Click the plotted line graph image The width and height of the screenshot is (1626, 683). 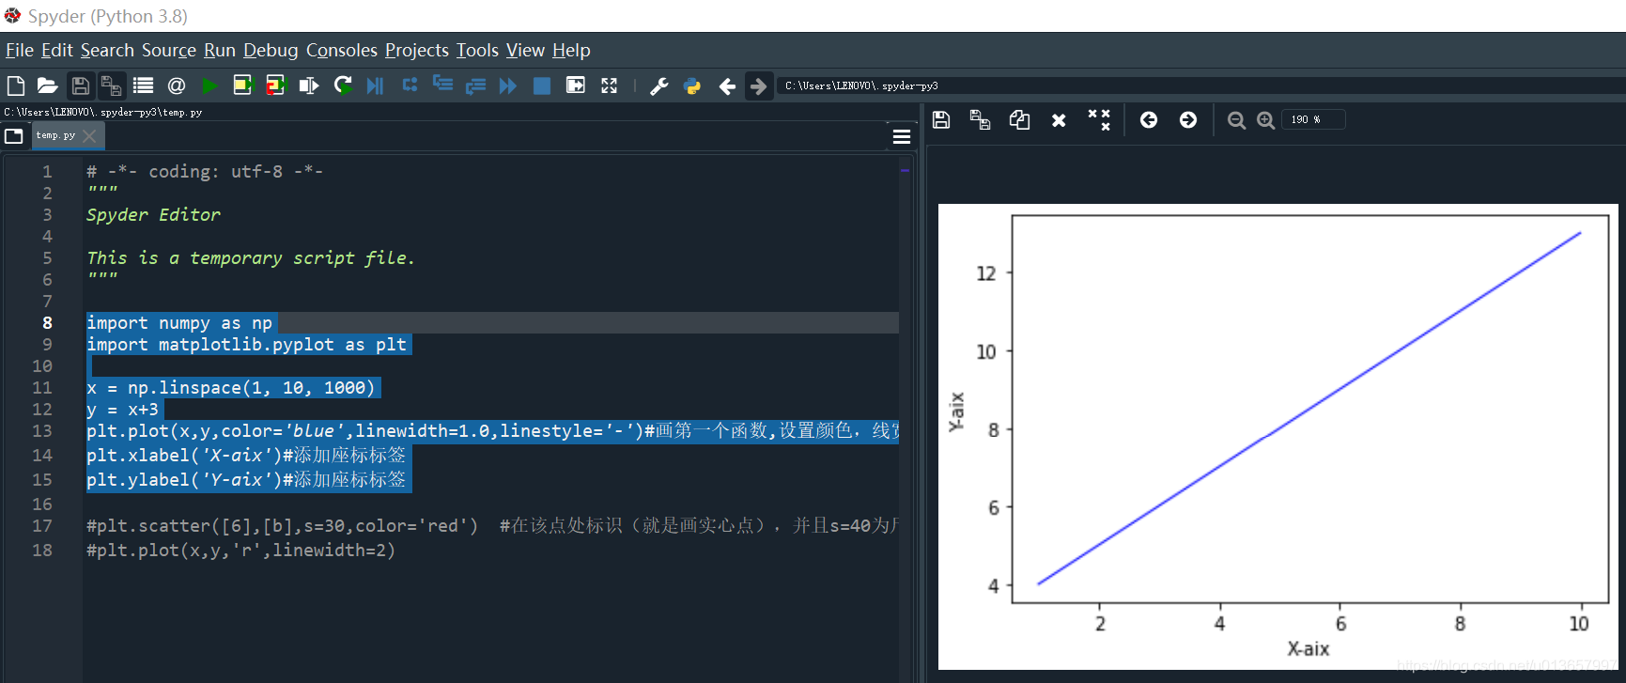(1278, 437)
